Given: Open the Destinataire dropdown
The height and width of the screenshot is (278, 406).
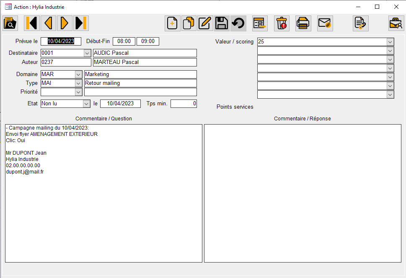Looking at the screenshot, I should click(87, 53).
